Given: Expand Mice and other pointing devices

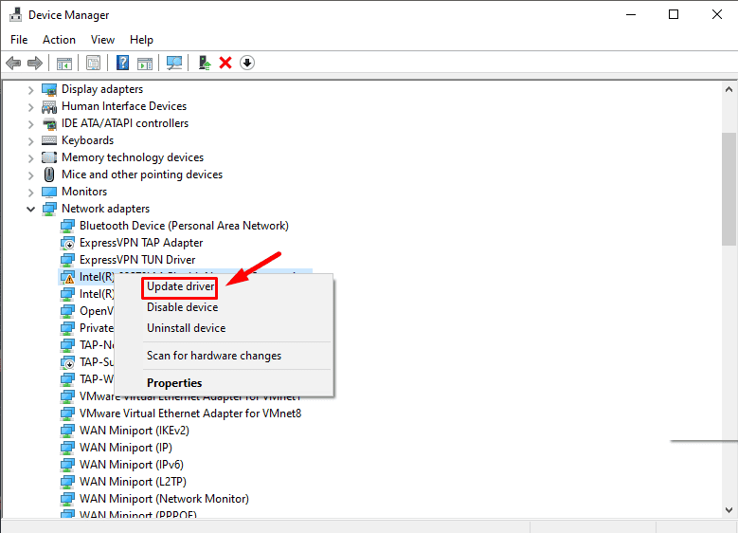Looking at the screenshot, I should (x=30, y=175).
